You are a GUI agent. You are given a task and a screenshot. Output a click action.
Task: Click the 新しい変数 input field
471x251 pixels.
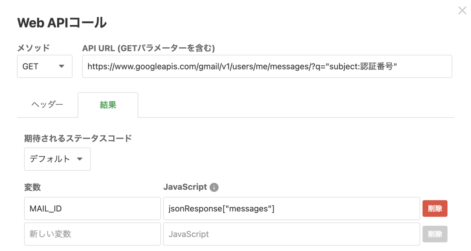[92, 234]
